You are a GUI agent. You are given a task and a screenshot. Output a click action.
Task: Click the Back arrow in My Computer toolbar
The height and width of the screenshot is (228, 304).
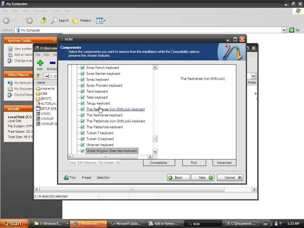(x=6, y=20)
